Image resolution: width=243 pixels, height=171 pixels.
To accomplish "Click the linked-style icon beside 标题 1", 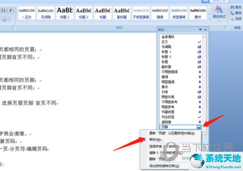I will (x=199, y=52).
